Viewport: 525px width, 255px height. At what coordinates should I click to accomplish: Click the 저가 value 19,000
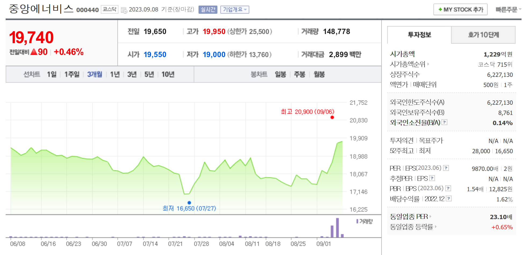[214, 55]
